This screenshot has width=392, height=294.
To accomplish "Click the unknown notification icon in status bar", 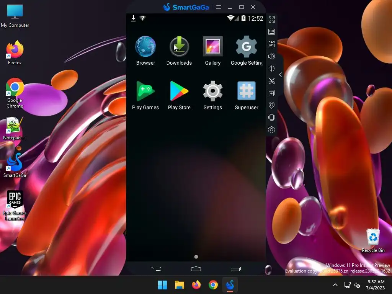I will 142,18.
